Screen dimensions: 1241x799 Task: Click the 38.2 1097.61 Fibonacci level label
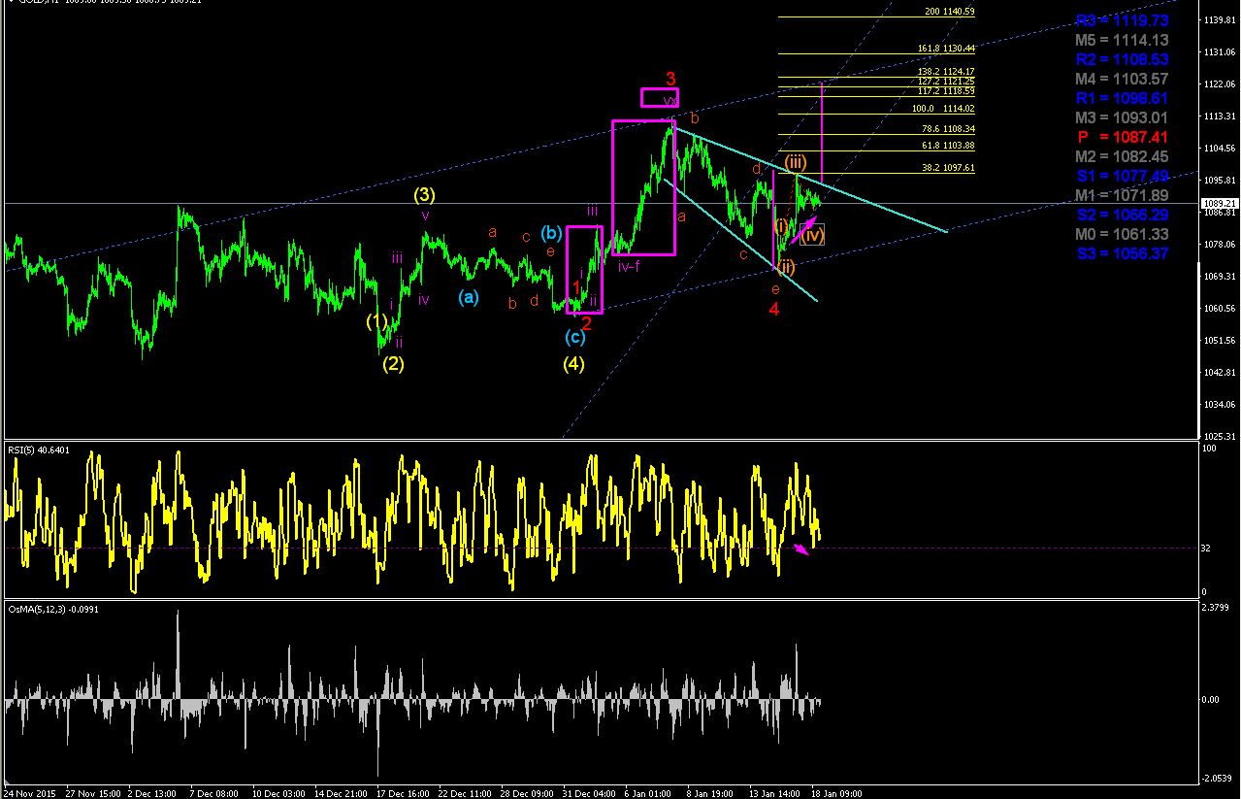coord(948,167)
